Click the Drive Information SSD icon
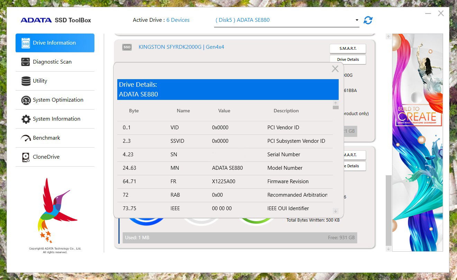This screenshot has width=457, height=280. [26, 43]
